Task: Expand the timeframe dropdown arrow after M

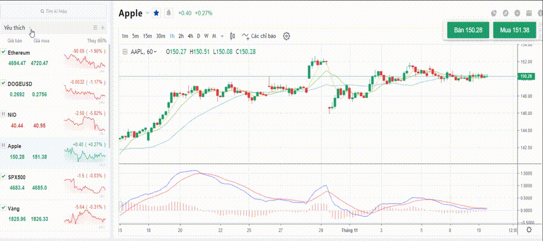Action: [223, 36]
